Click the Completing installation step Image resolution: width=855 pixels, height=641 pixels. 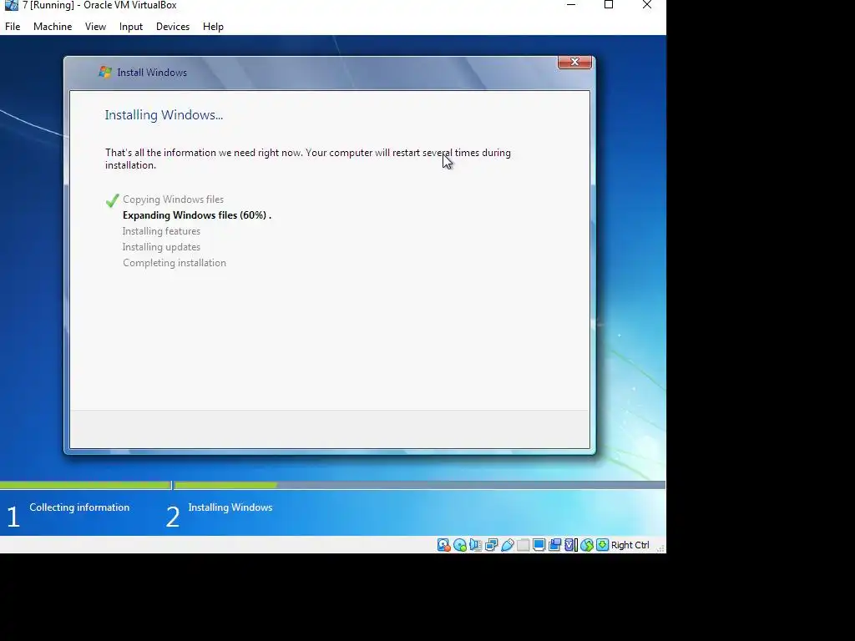[175, 263]
